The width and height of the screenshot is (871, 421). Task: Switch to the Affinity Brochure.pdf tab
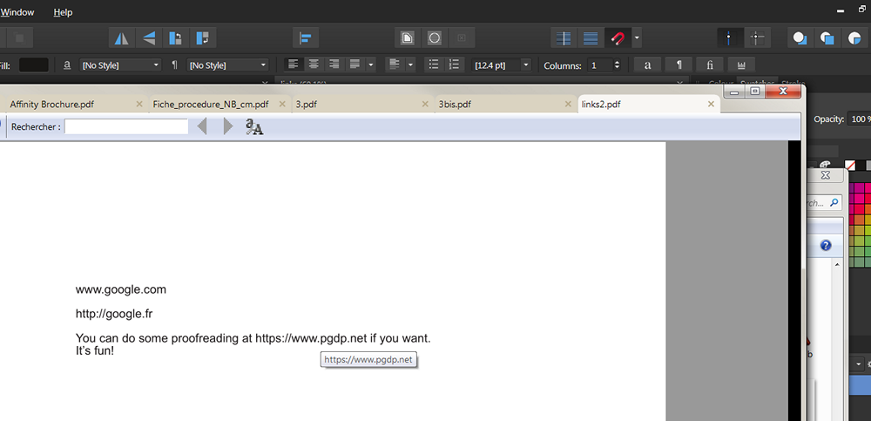click(52, 104)
